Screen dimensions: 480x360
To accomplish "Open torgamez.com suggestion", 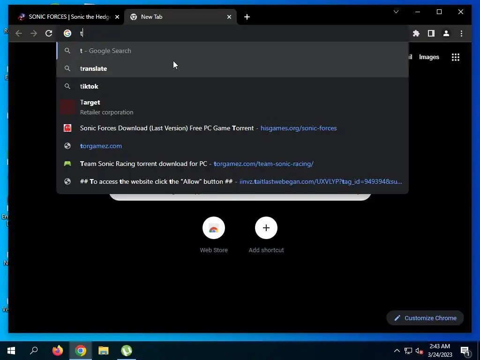I will pos(232,146).
